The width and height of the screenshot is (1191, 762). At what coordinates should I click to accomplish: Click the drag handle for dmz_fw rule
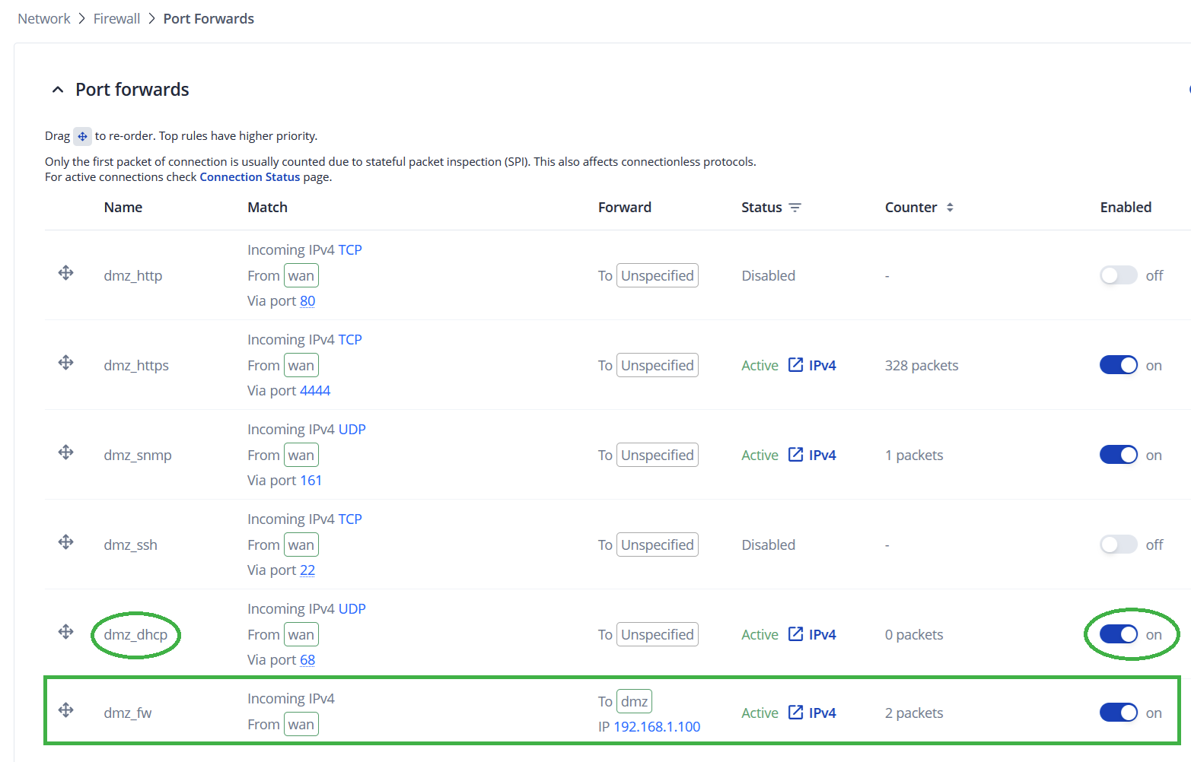(x=66, y=710)
